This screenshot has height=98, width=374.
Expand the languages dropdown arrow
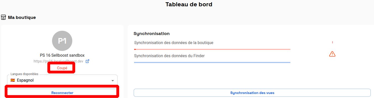[x=113, y=81]
